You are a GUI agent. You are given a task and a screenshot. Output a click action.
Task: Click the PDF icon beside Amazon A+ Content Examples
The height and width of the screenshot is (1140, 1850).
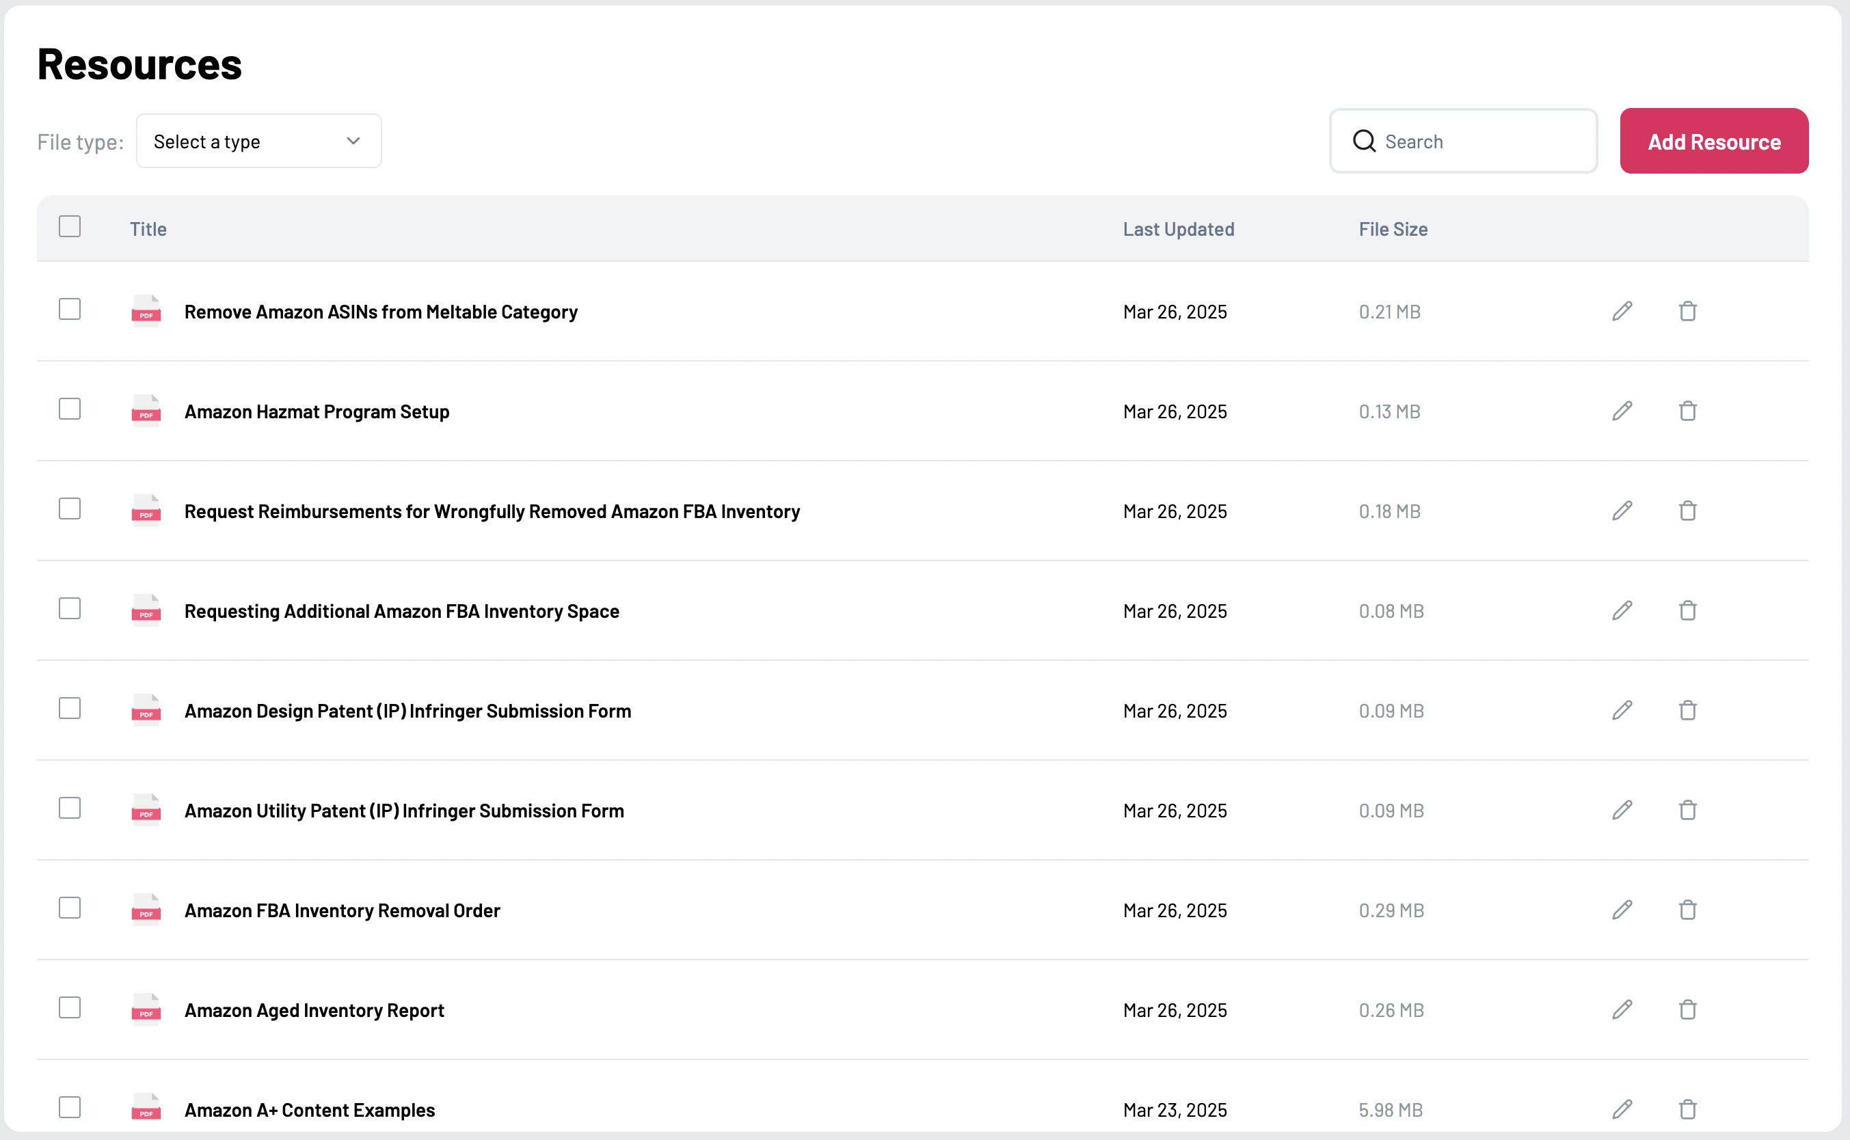tap(146, 1109)
